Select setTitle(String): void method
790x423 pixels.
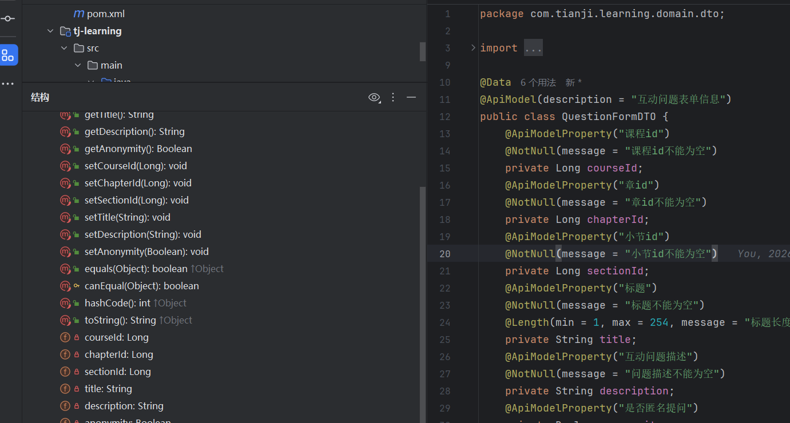tap(128, 217)
